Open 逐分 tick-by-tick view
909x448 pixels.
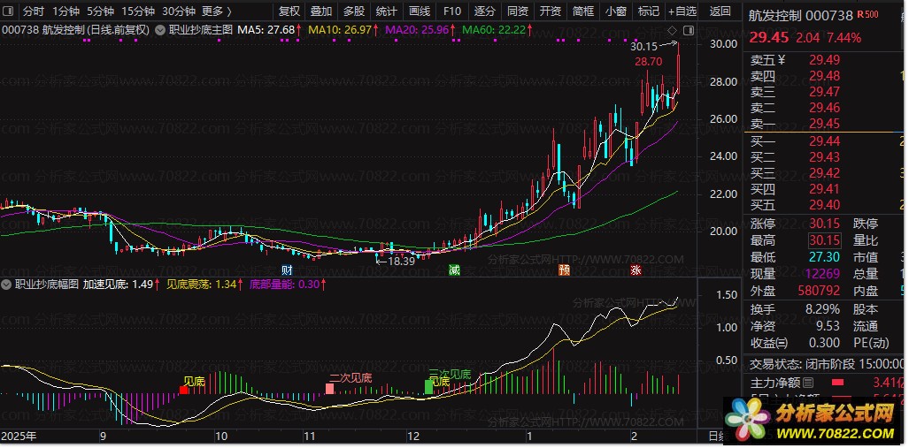tap(485, 11)
